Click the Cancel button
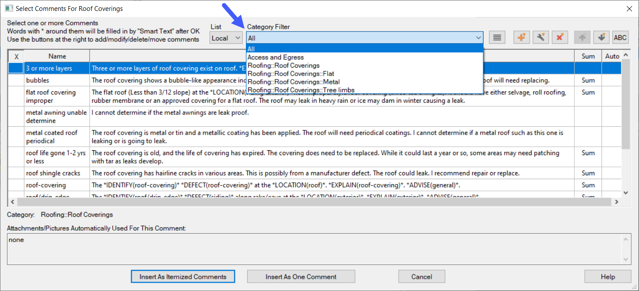Screen dimensions: 639x291 point(421,277)
